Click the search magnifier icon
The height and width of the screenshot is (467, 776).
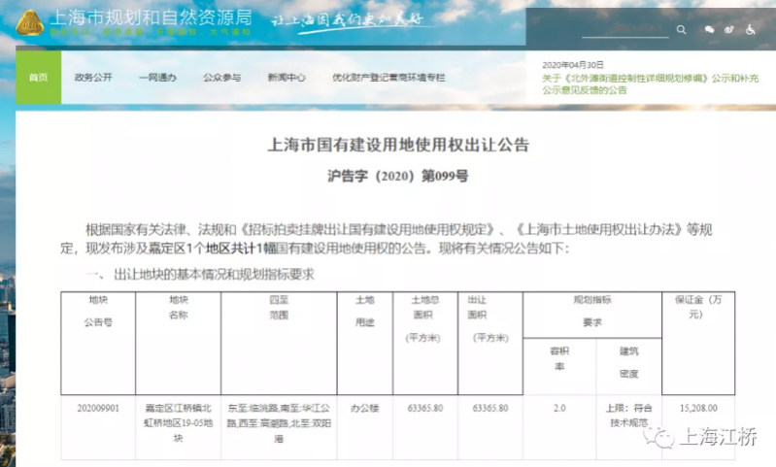point(682,30)
